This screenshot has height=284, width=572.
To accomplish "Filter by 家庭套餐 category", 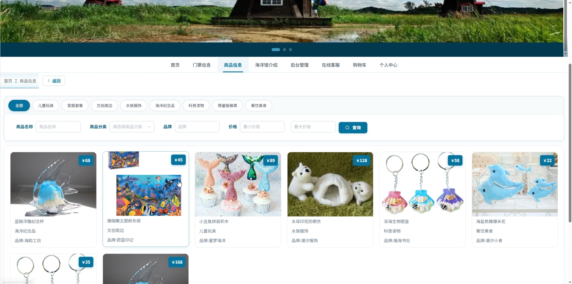I will click(x=75, y=106).
